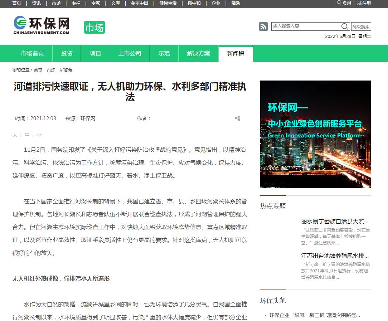Open 活动 in top bar
This screenshot has width=388, height=321.
click(x=236, y=3)
